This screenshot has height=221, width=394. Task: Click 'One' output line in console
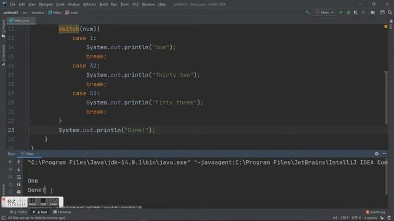click(33, 181)
